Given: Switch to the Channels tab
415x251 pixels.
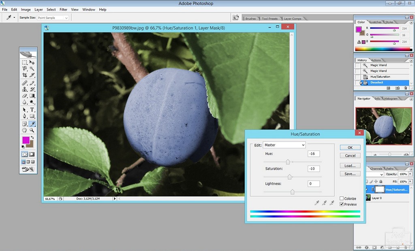Looking at the screenshot, I should pyautogui.click(x=376, y=169).
